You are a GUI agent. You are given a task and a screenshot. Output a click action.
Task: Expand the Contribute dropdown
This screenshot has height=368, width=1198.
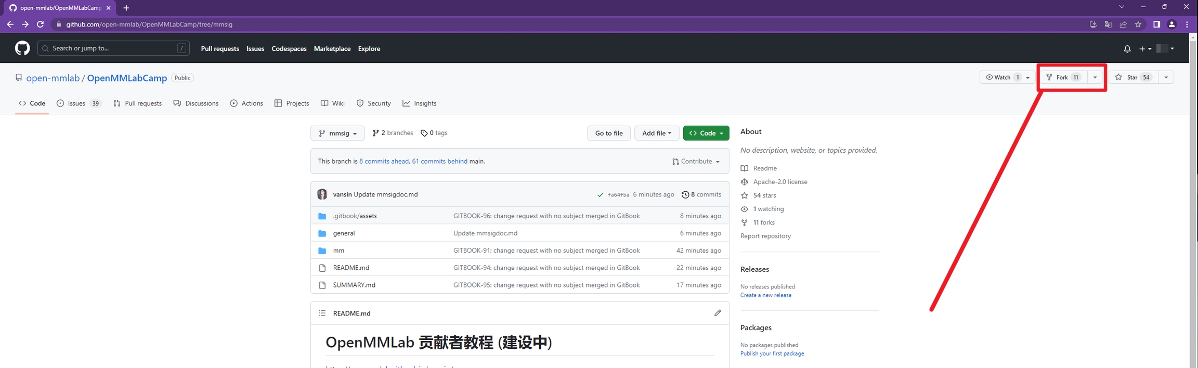[x=696, y=162]
